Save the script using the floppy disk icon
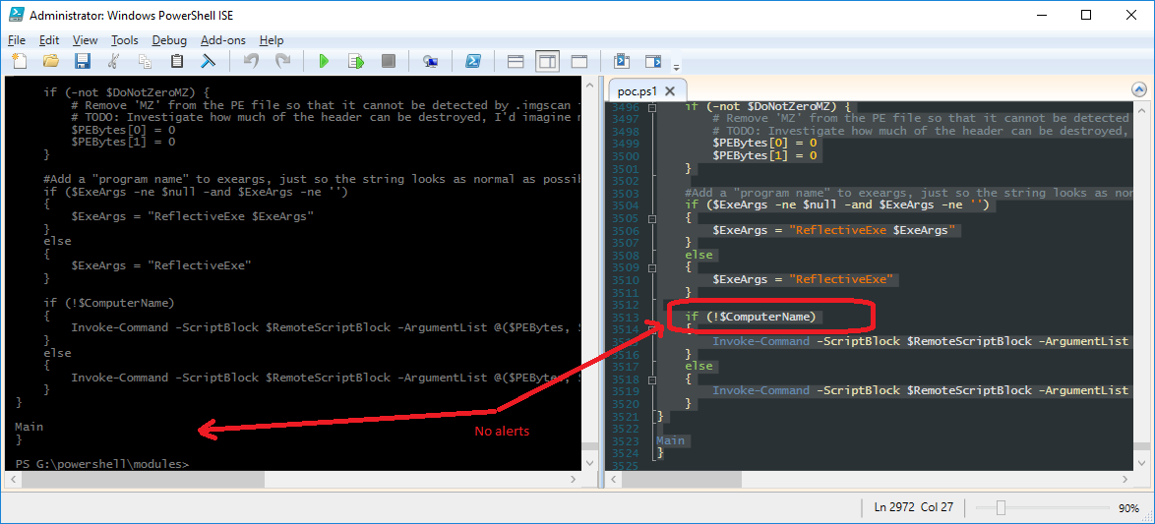Screen dimensions: 1155x524 tap(83, 61)
